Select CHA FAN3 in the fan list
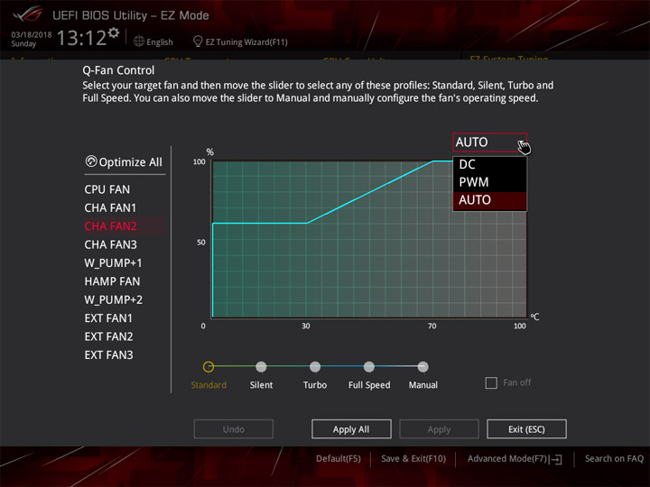Image resolution: width=650 pixels, height=487 pixels. coord(111,244)
